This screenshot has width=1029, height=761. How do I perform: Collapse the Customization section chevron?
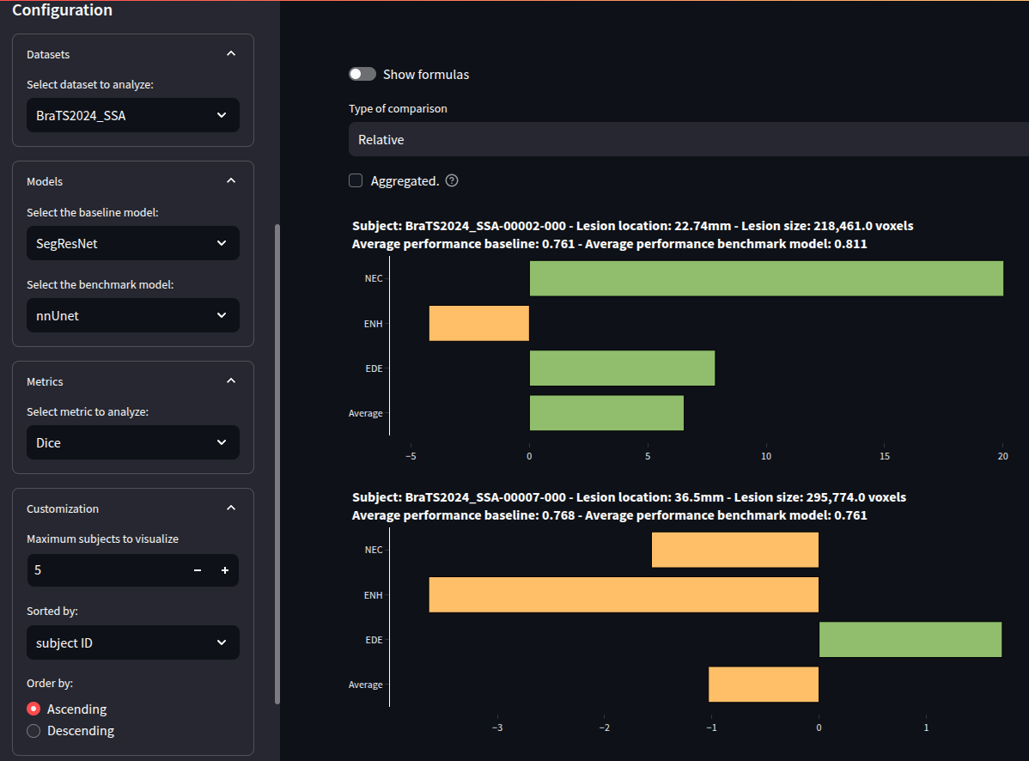click(x=230, y=508)
